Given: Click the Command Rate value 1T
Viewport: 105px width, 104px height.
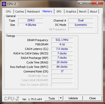Looking at the screenshot, I should pos(62,71).
